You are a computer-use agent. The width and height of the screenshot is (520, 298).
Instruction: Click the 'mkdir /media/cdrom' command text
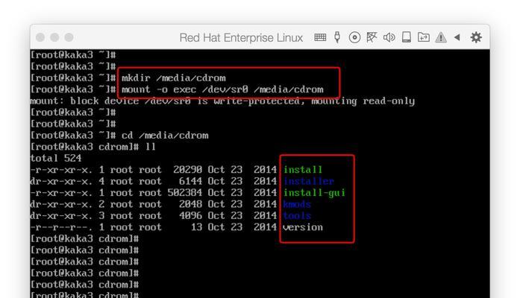tap(173, 78)
